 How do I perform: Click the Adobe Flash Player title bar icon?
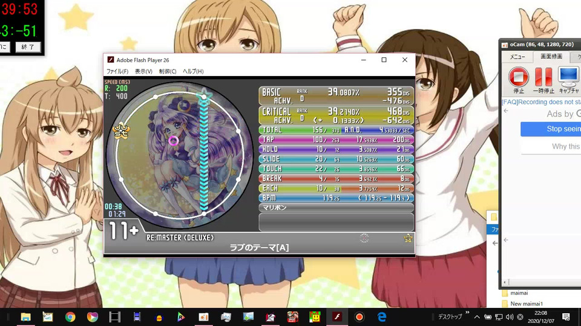coord(110,60)
